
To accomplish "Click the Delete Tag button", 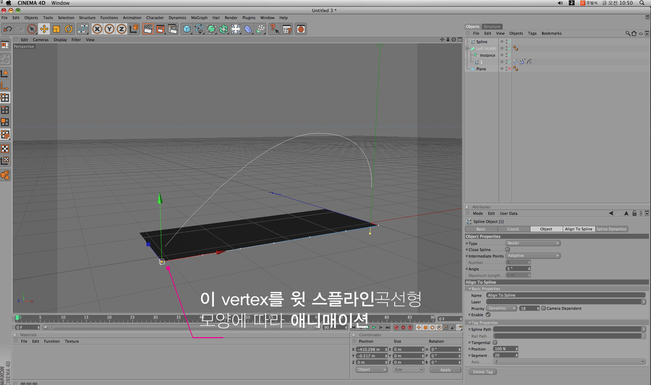I will (x=483, y=372).
